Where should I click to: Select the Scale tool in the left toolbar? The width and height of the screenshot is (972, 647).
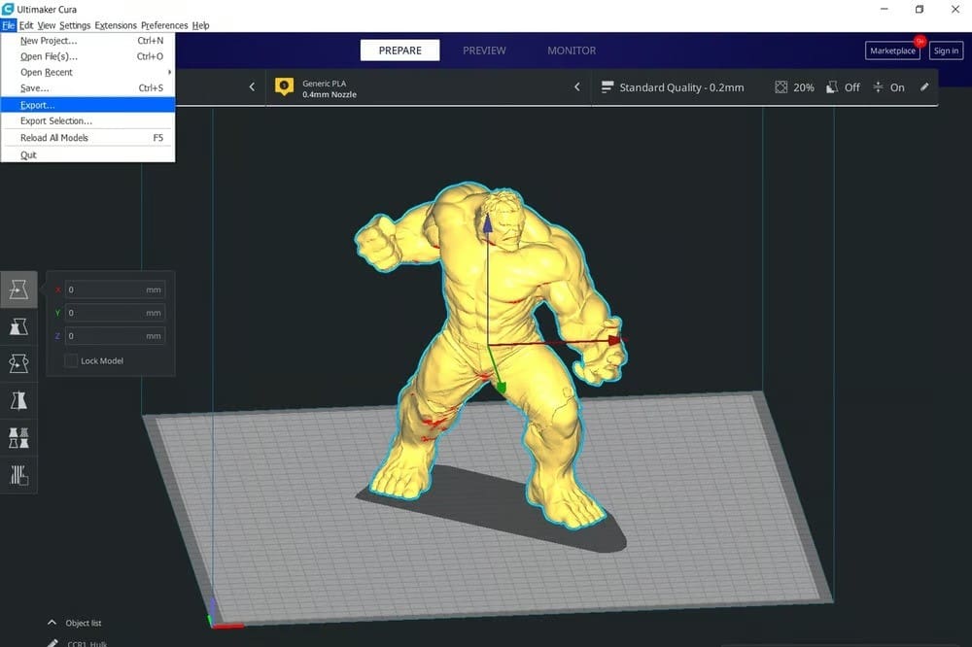coord(18,326)
